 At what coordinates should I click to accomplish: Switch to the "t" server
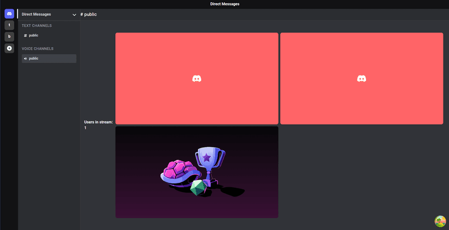tap(9, 25)
